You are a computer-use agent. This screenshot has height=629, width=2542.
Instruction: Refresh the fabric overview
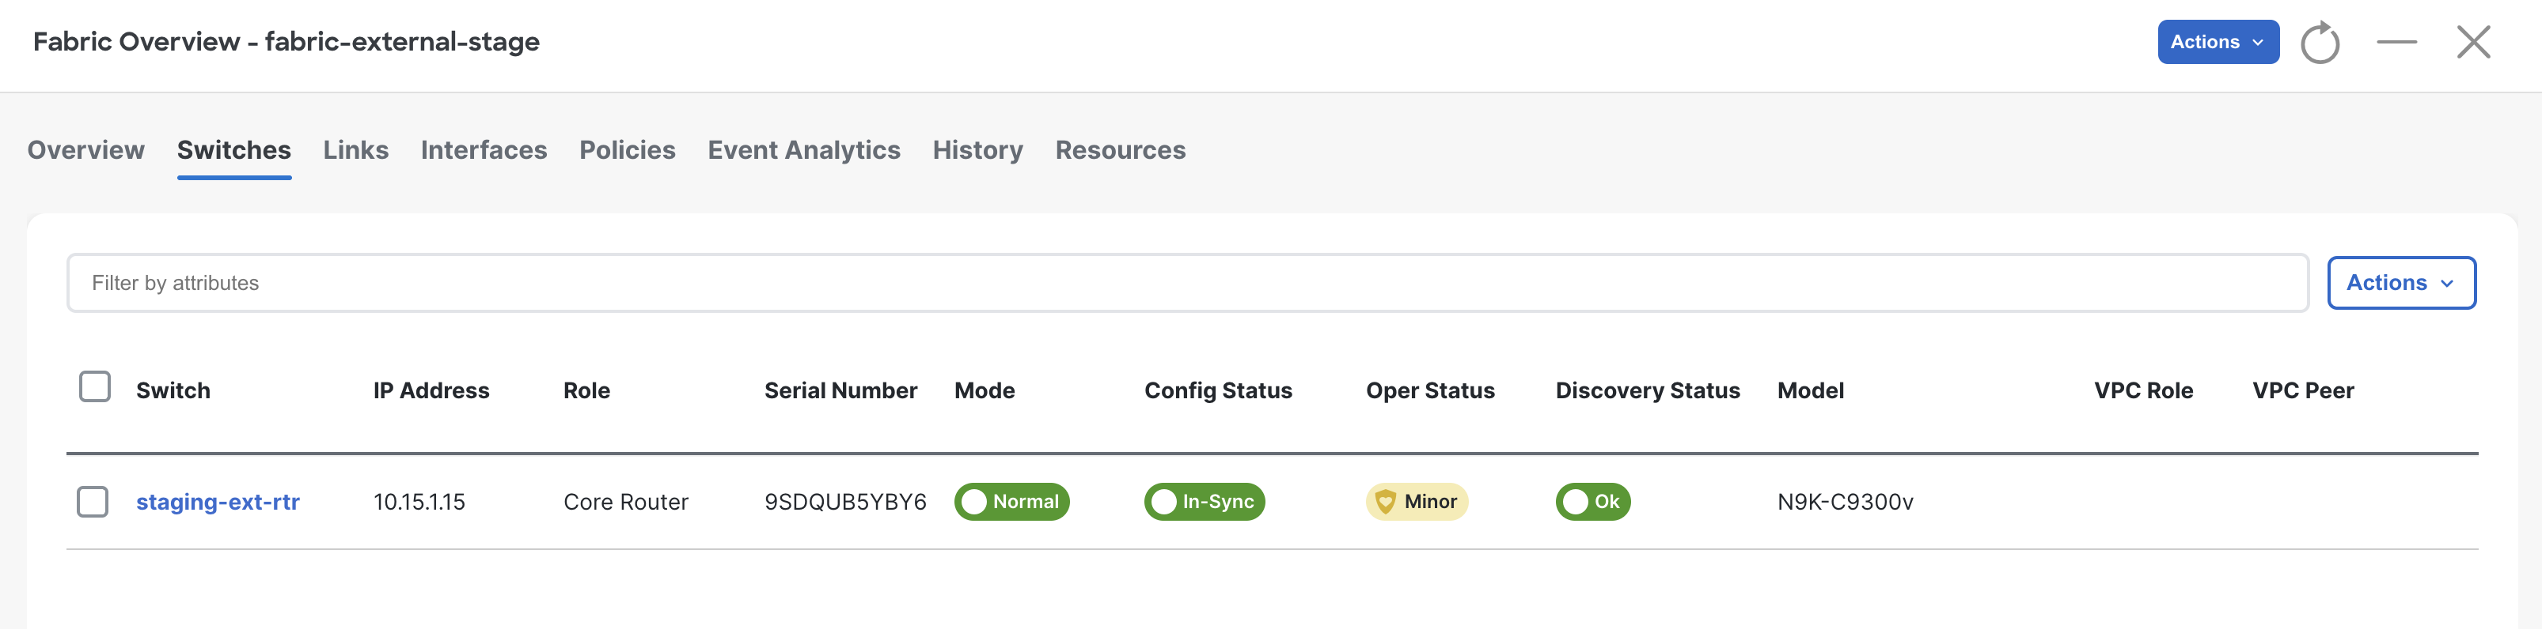point(2319,43)
